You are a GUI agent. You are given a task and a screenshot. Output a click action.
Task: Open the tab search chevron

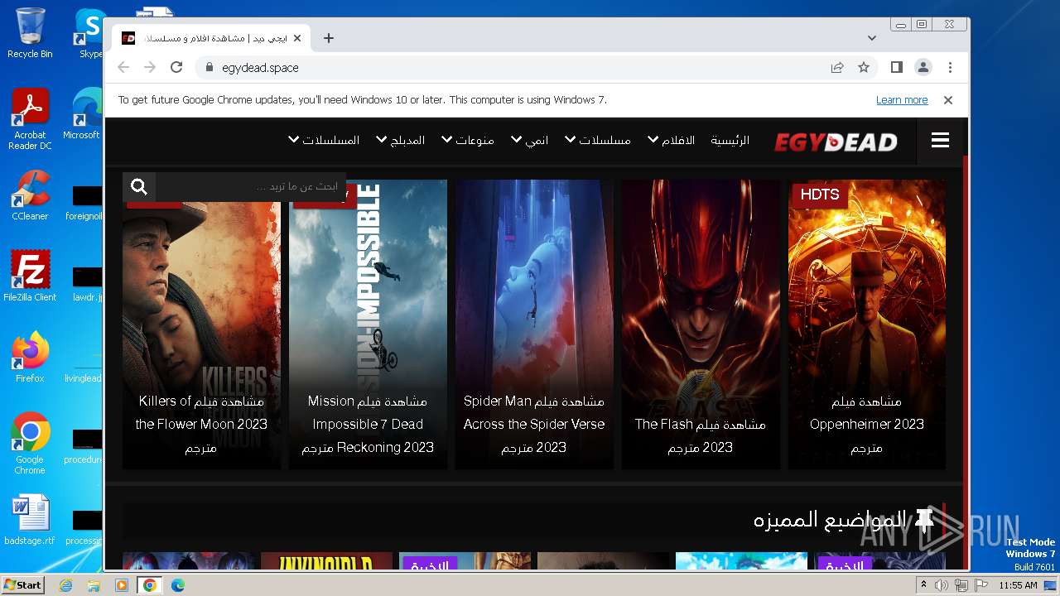(872, 38)
